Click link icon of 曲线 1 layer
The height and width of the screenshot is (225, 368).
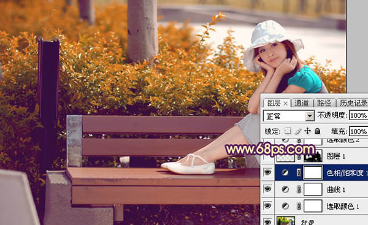pyautogui.click(x=299, y=189)
